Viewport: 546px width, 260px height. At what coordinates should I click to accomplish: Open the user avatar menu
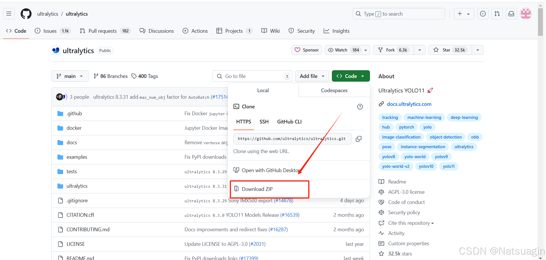pos(526,14)
